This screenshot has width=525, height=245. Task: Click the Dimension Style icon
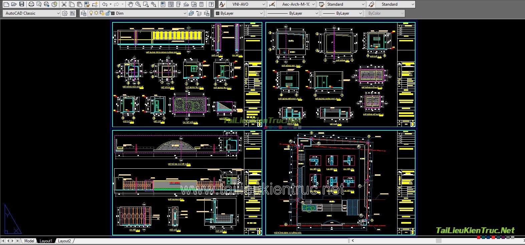(272, 4)
